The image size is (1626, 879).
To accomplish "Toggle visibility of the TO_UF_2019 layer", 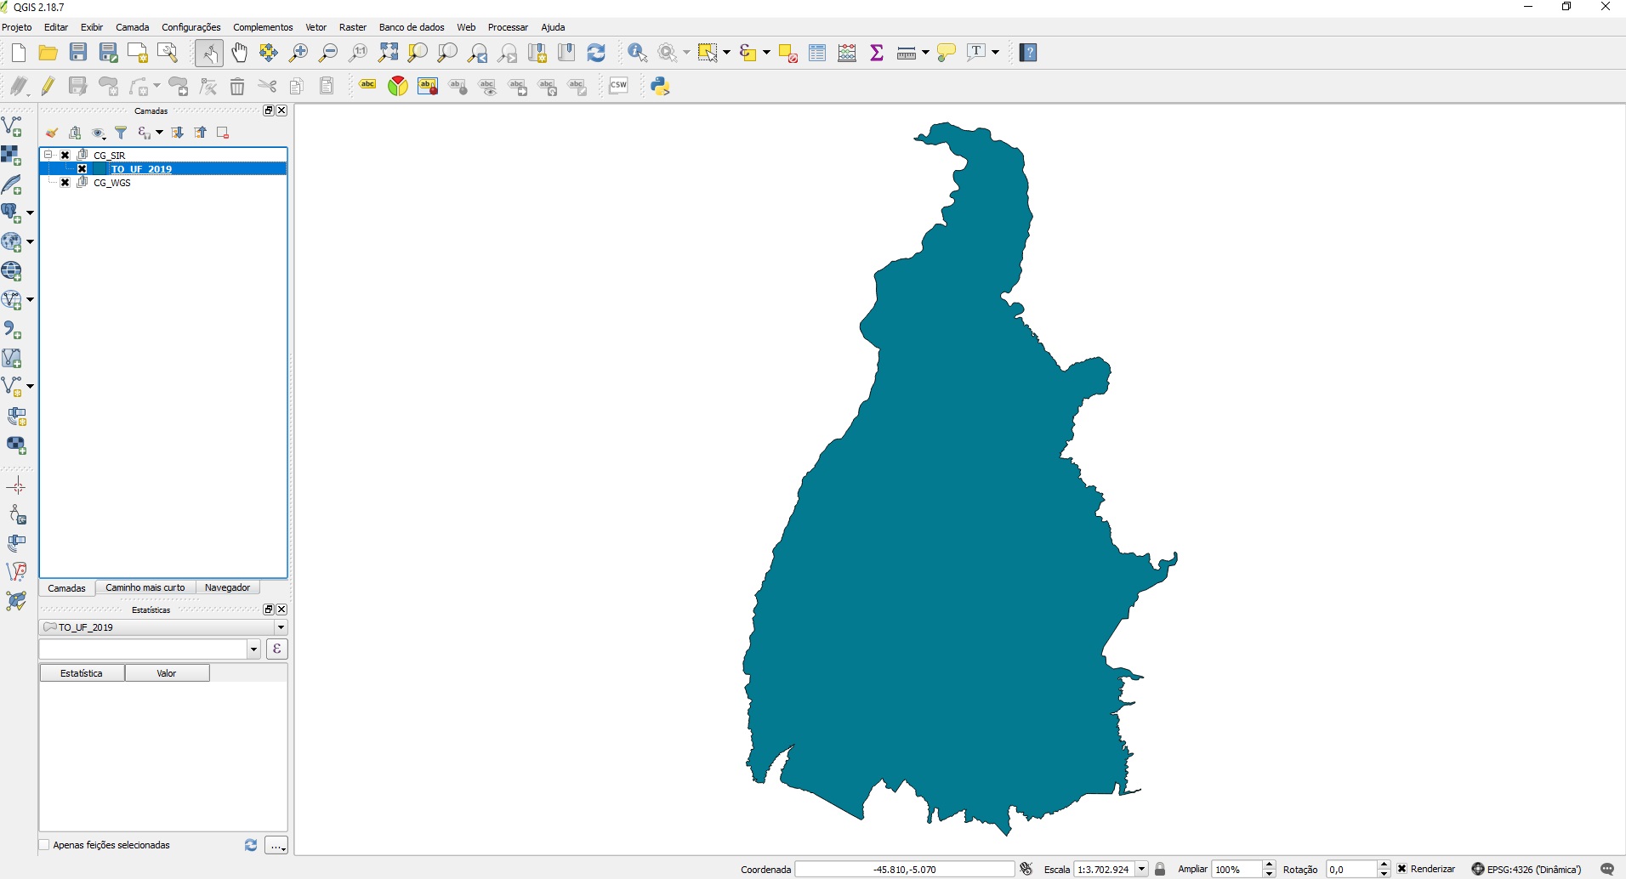I will point(82,169).
